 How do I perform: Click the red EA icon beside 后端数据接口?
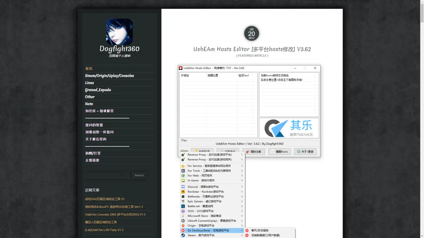click(247, 235)
